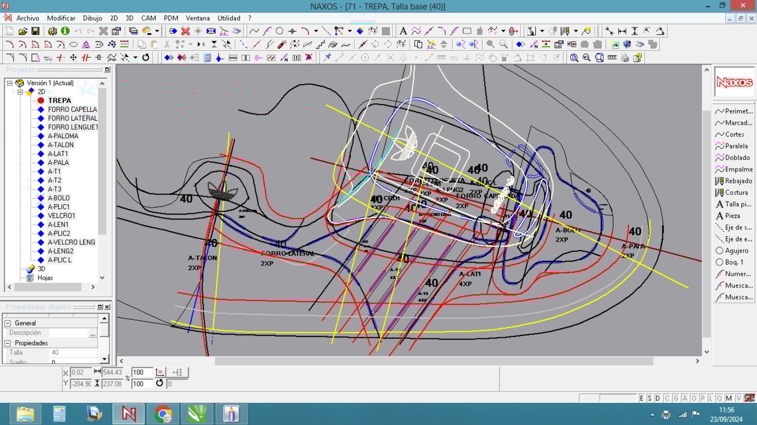Screen dimensions: 757x425
Task: Select the A-TALON tree item
Action: [61, 145]
